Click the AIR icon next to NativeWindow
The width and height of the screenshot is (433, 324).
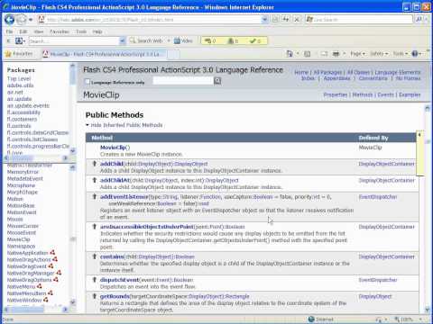click(x=46, y=300)
